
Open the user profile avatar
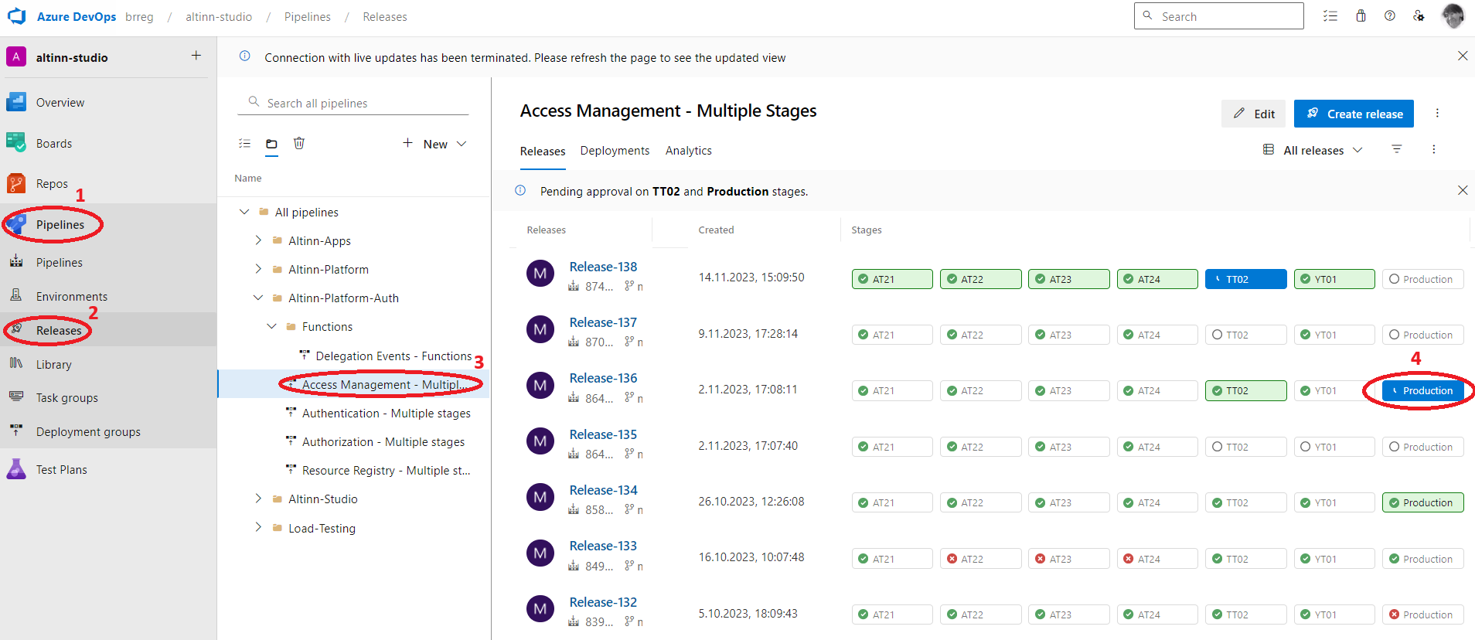click(1453, 16)
